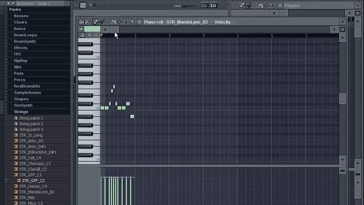
Task: Open the HipHop folder
Action: pyautogui.click(x=20, y=61)
